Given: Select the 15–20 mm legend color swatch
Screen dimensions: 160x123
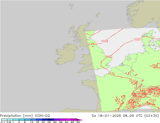Looking at the screenshot, I should coord(39,120).
